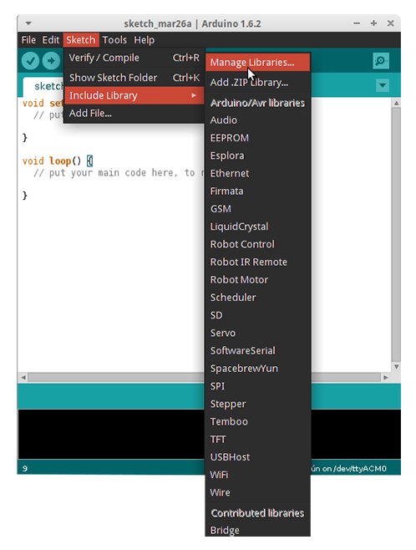
Task: Include the GSM library
Action: (x=258, y=209)
